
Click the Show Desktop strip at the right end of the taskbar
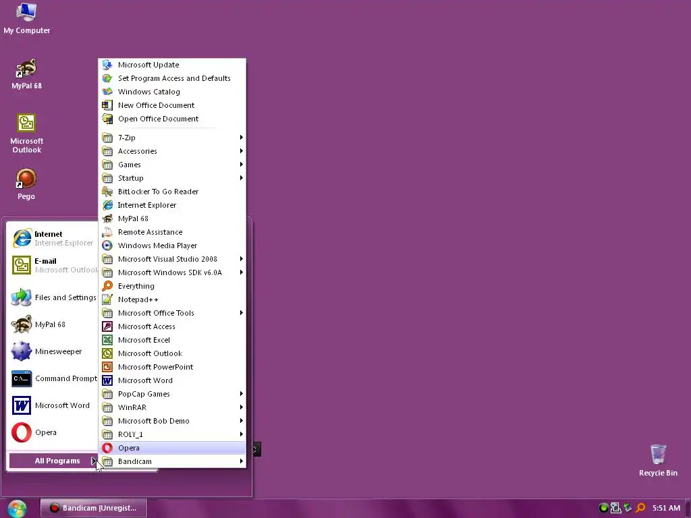(688, 509)
